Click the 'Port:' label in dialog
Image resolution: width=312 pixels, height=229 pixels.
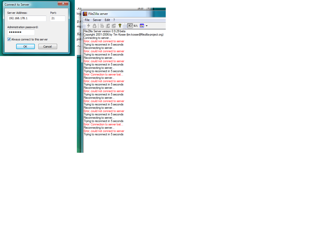coord(53,13)
